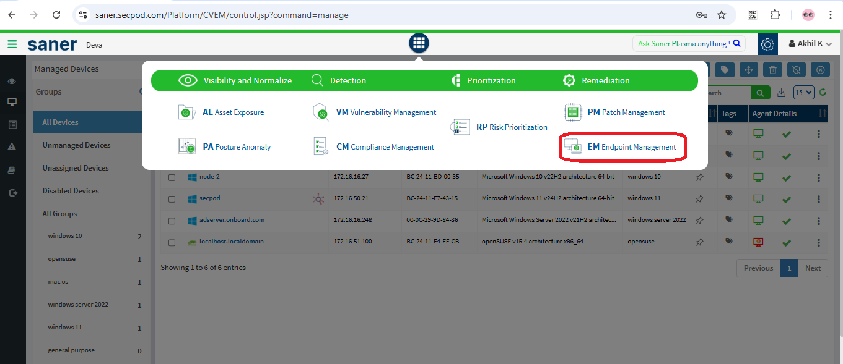
Task: Select All Devices in the groups panel
Action: pyautogui.click(x=88, y=122)
